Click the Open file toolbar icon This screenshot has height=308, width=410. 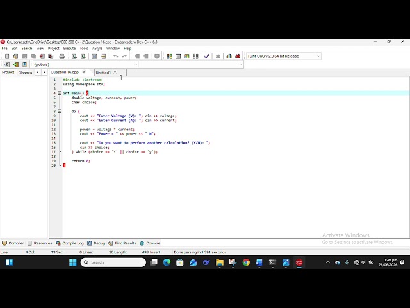15,56
